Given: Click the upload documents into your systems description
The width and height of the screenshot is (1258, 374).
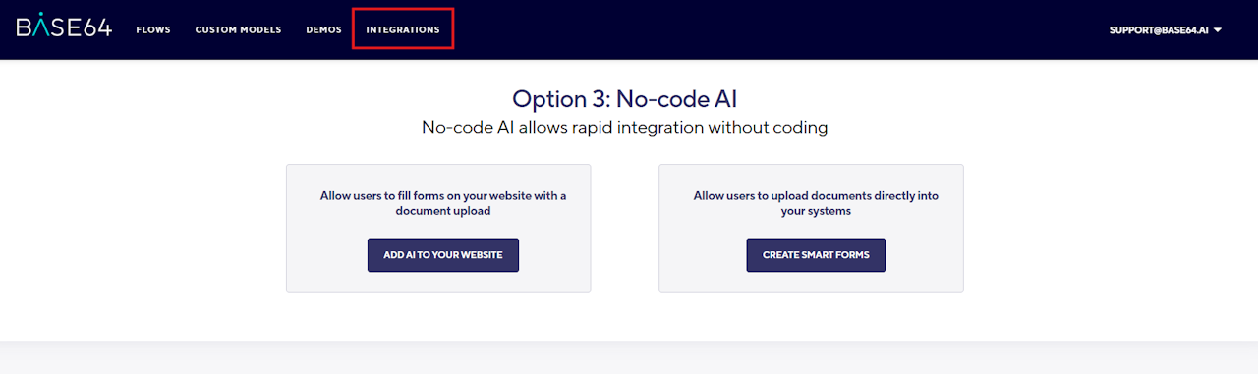Looking at the screenshot, I should [x=816, y=203].
